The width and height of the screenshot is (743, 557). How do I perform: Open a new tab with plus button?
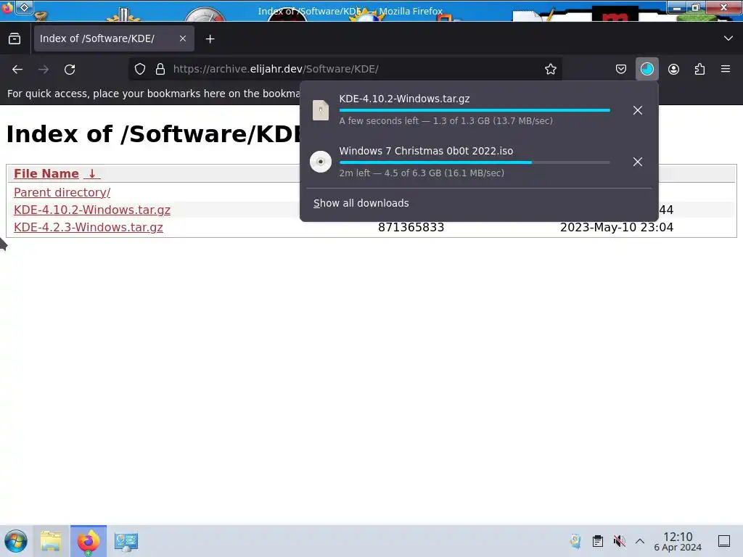tap(210, 39)
